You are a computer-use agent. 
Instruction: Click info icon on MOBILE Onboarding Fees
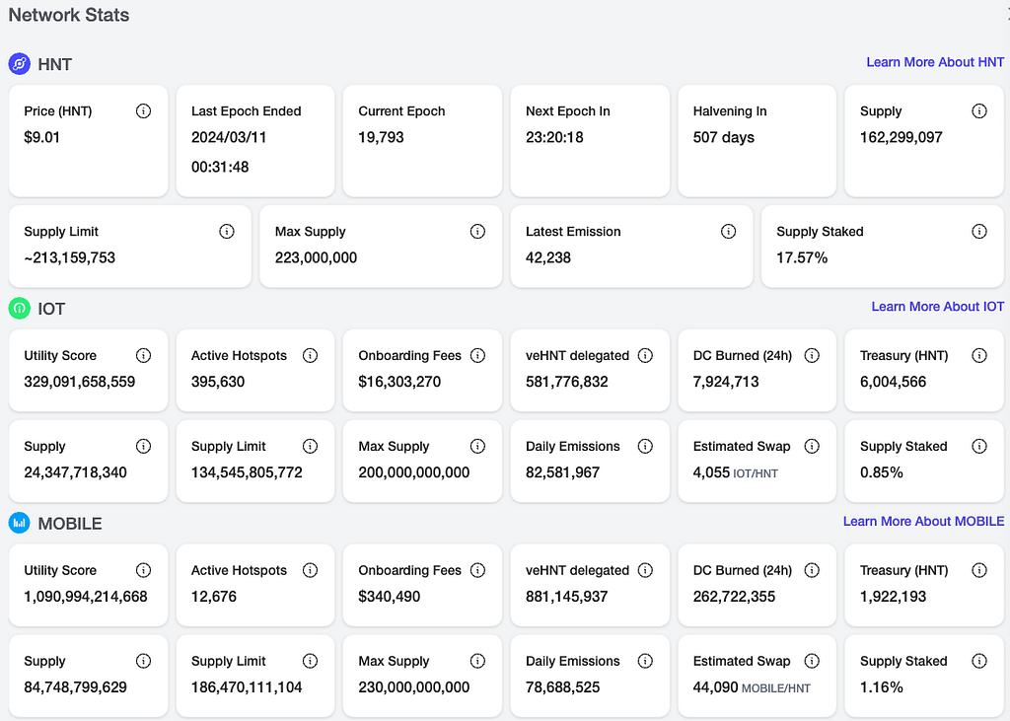pyautogui.click(x=477, y=570)
